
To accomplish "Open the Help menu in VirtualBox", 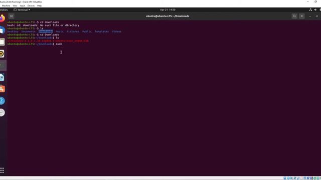I will 39,5.
